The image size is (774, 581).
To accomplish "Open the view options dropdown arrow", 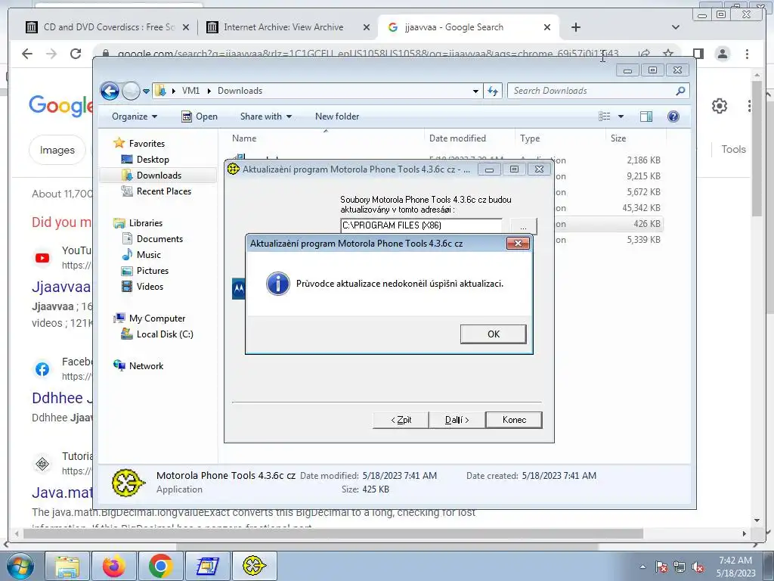I will [621, 117].
